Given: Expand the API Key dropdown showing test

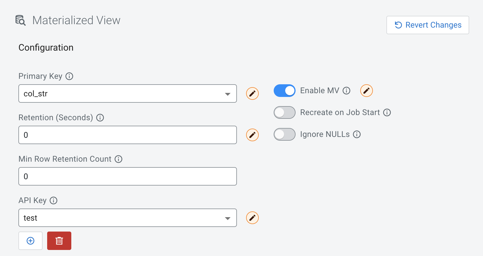Looking at the screenshot, I should click(x=127, y=218).
